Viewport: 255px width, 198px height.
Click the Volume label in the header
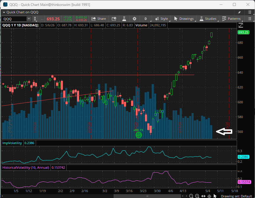click(x=141, y=25)
